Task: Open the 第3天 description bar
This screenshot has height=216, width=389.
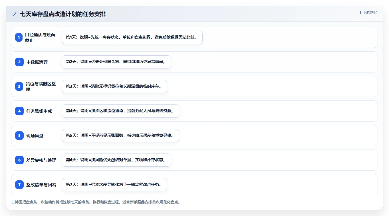Action: [114, 86]
